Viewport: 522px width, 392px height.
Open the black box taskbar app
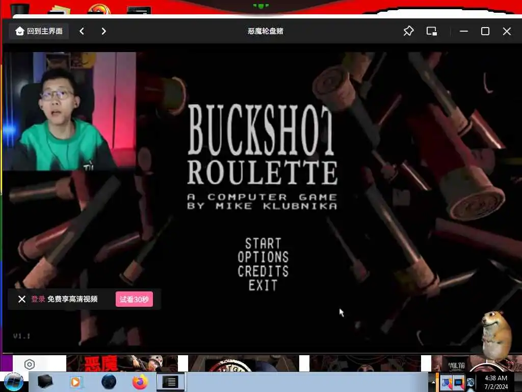(45, 382)
